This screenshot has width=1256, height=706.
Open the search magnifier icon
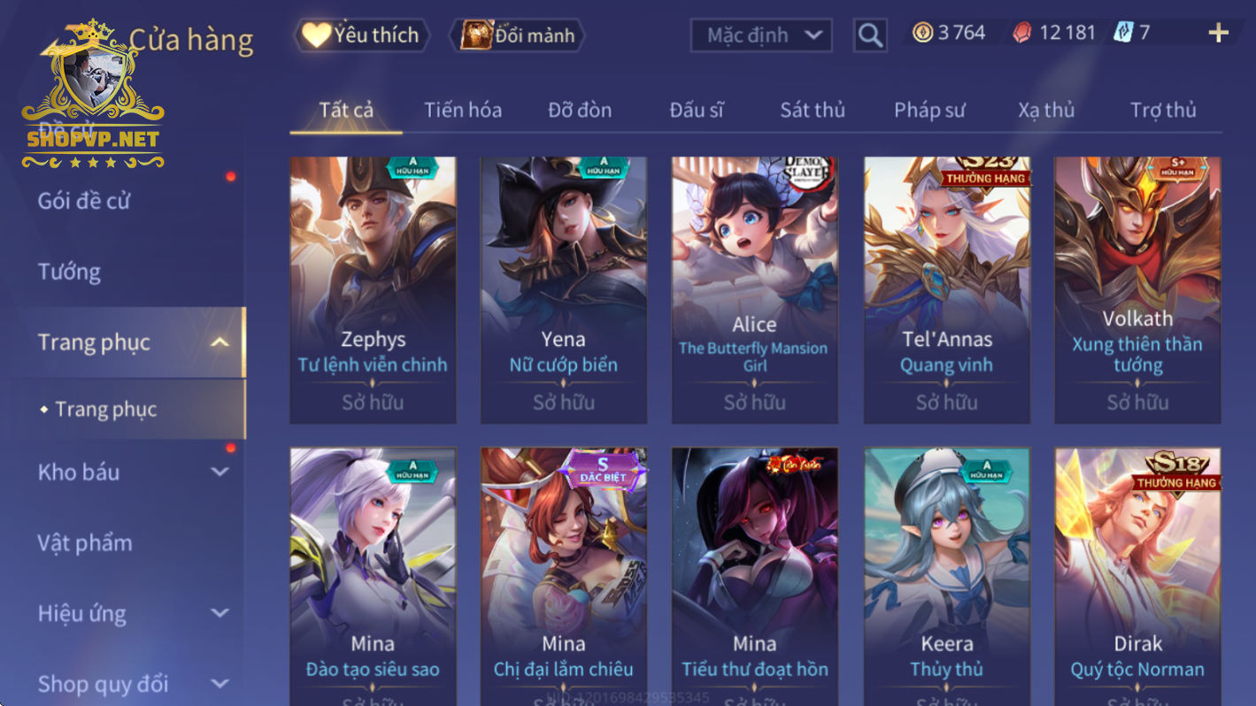[870, 35]
